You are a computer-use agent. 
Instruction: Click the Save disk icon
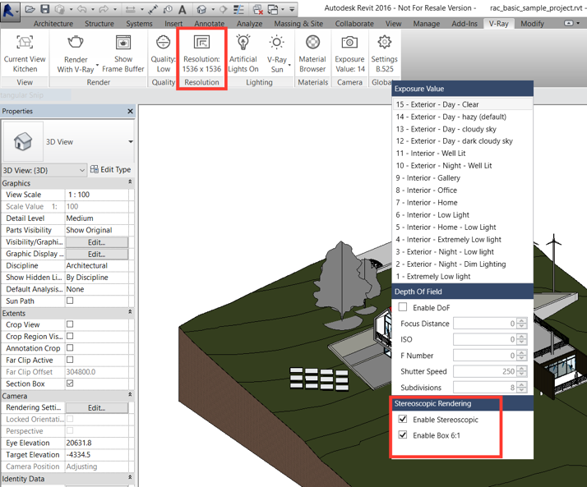point(45,9)
